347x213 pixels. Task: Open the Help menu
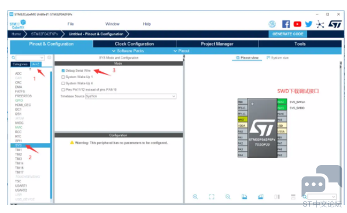point(147,24)
